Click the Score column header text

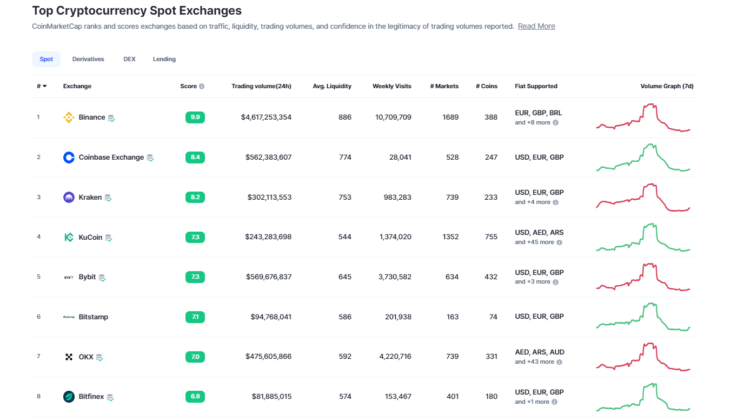(189, 86)
